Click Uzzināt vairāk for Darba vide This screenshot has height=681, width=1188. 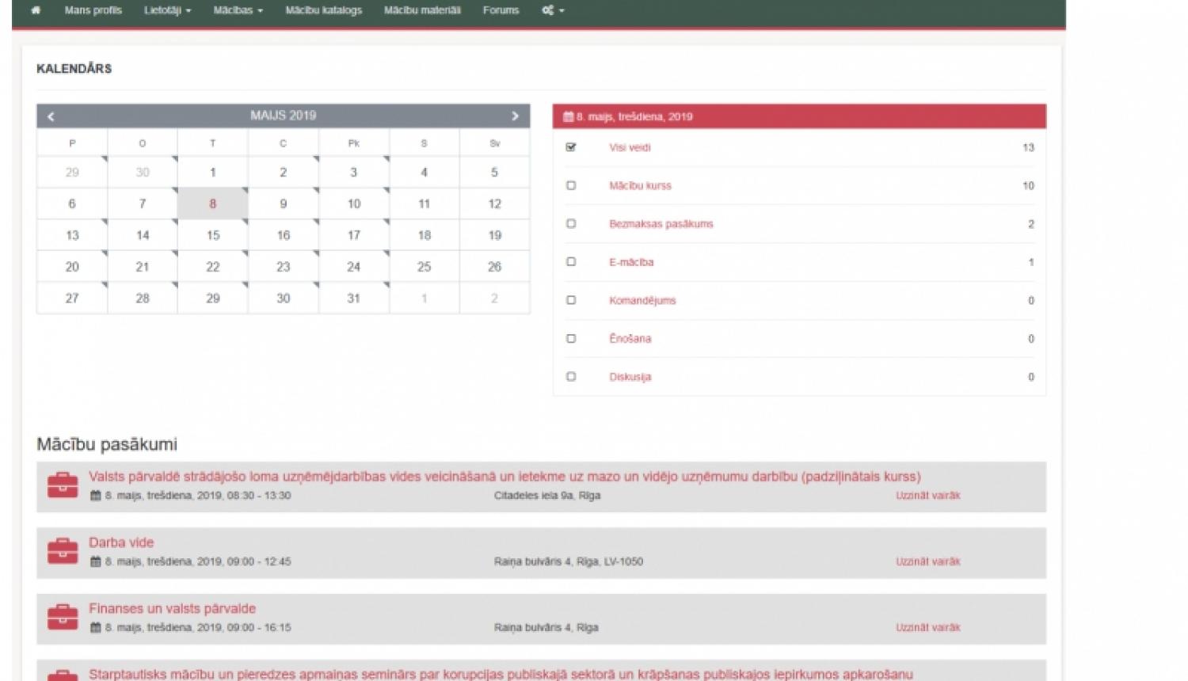point(928,561)
